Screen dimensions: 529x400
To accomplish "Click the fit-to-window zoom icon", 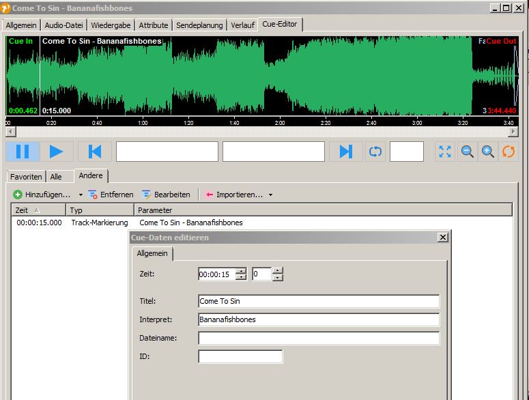I will coord(445,152).
